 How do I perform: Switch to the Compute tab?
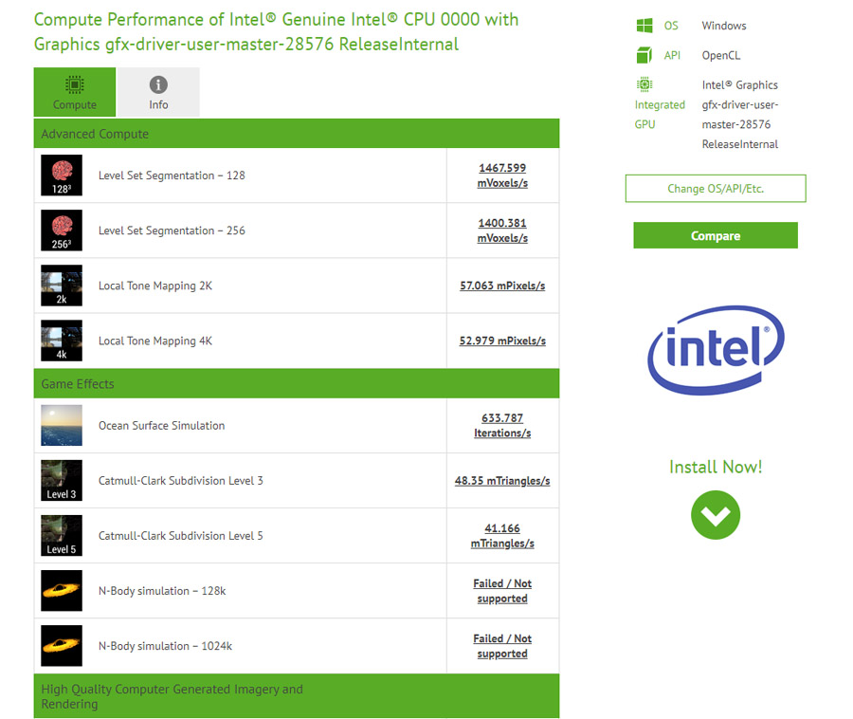click(x=75, y=92)
